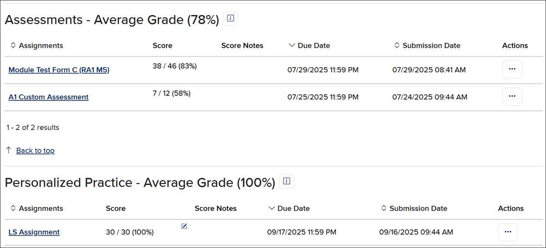
Task: Sort Personalized Practice by Due Date
Action: tap(289, 208)
